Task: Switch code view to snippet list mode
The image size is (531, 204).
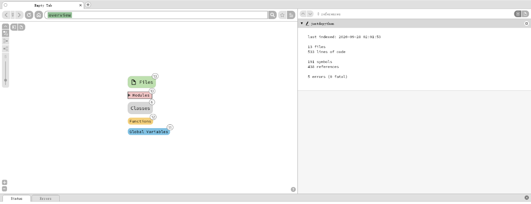Action: [518, 14]
